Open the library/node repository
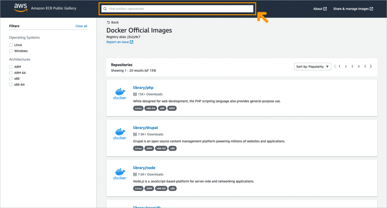The height and width of the screenshot is (208, 387). 144,168
